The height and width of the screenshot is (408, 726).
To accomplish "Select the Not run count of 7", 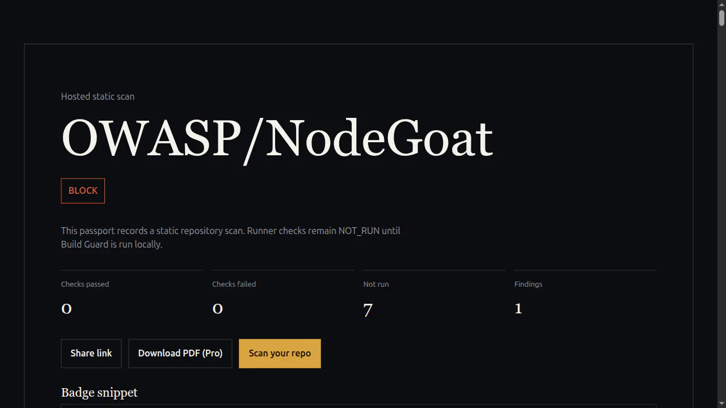I will (368, 310).
